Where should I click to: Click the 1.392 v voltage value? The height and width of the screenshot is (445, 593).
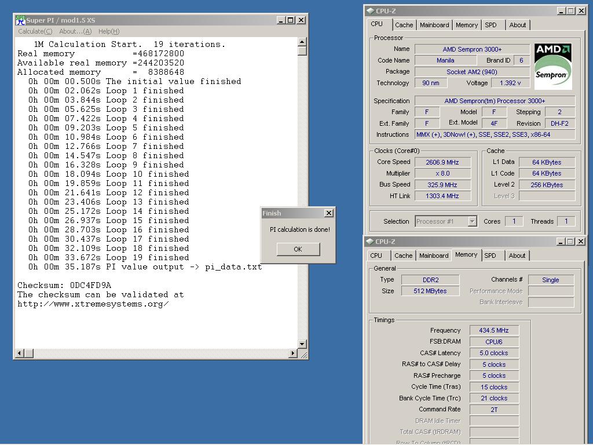pos(510,83)
